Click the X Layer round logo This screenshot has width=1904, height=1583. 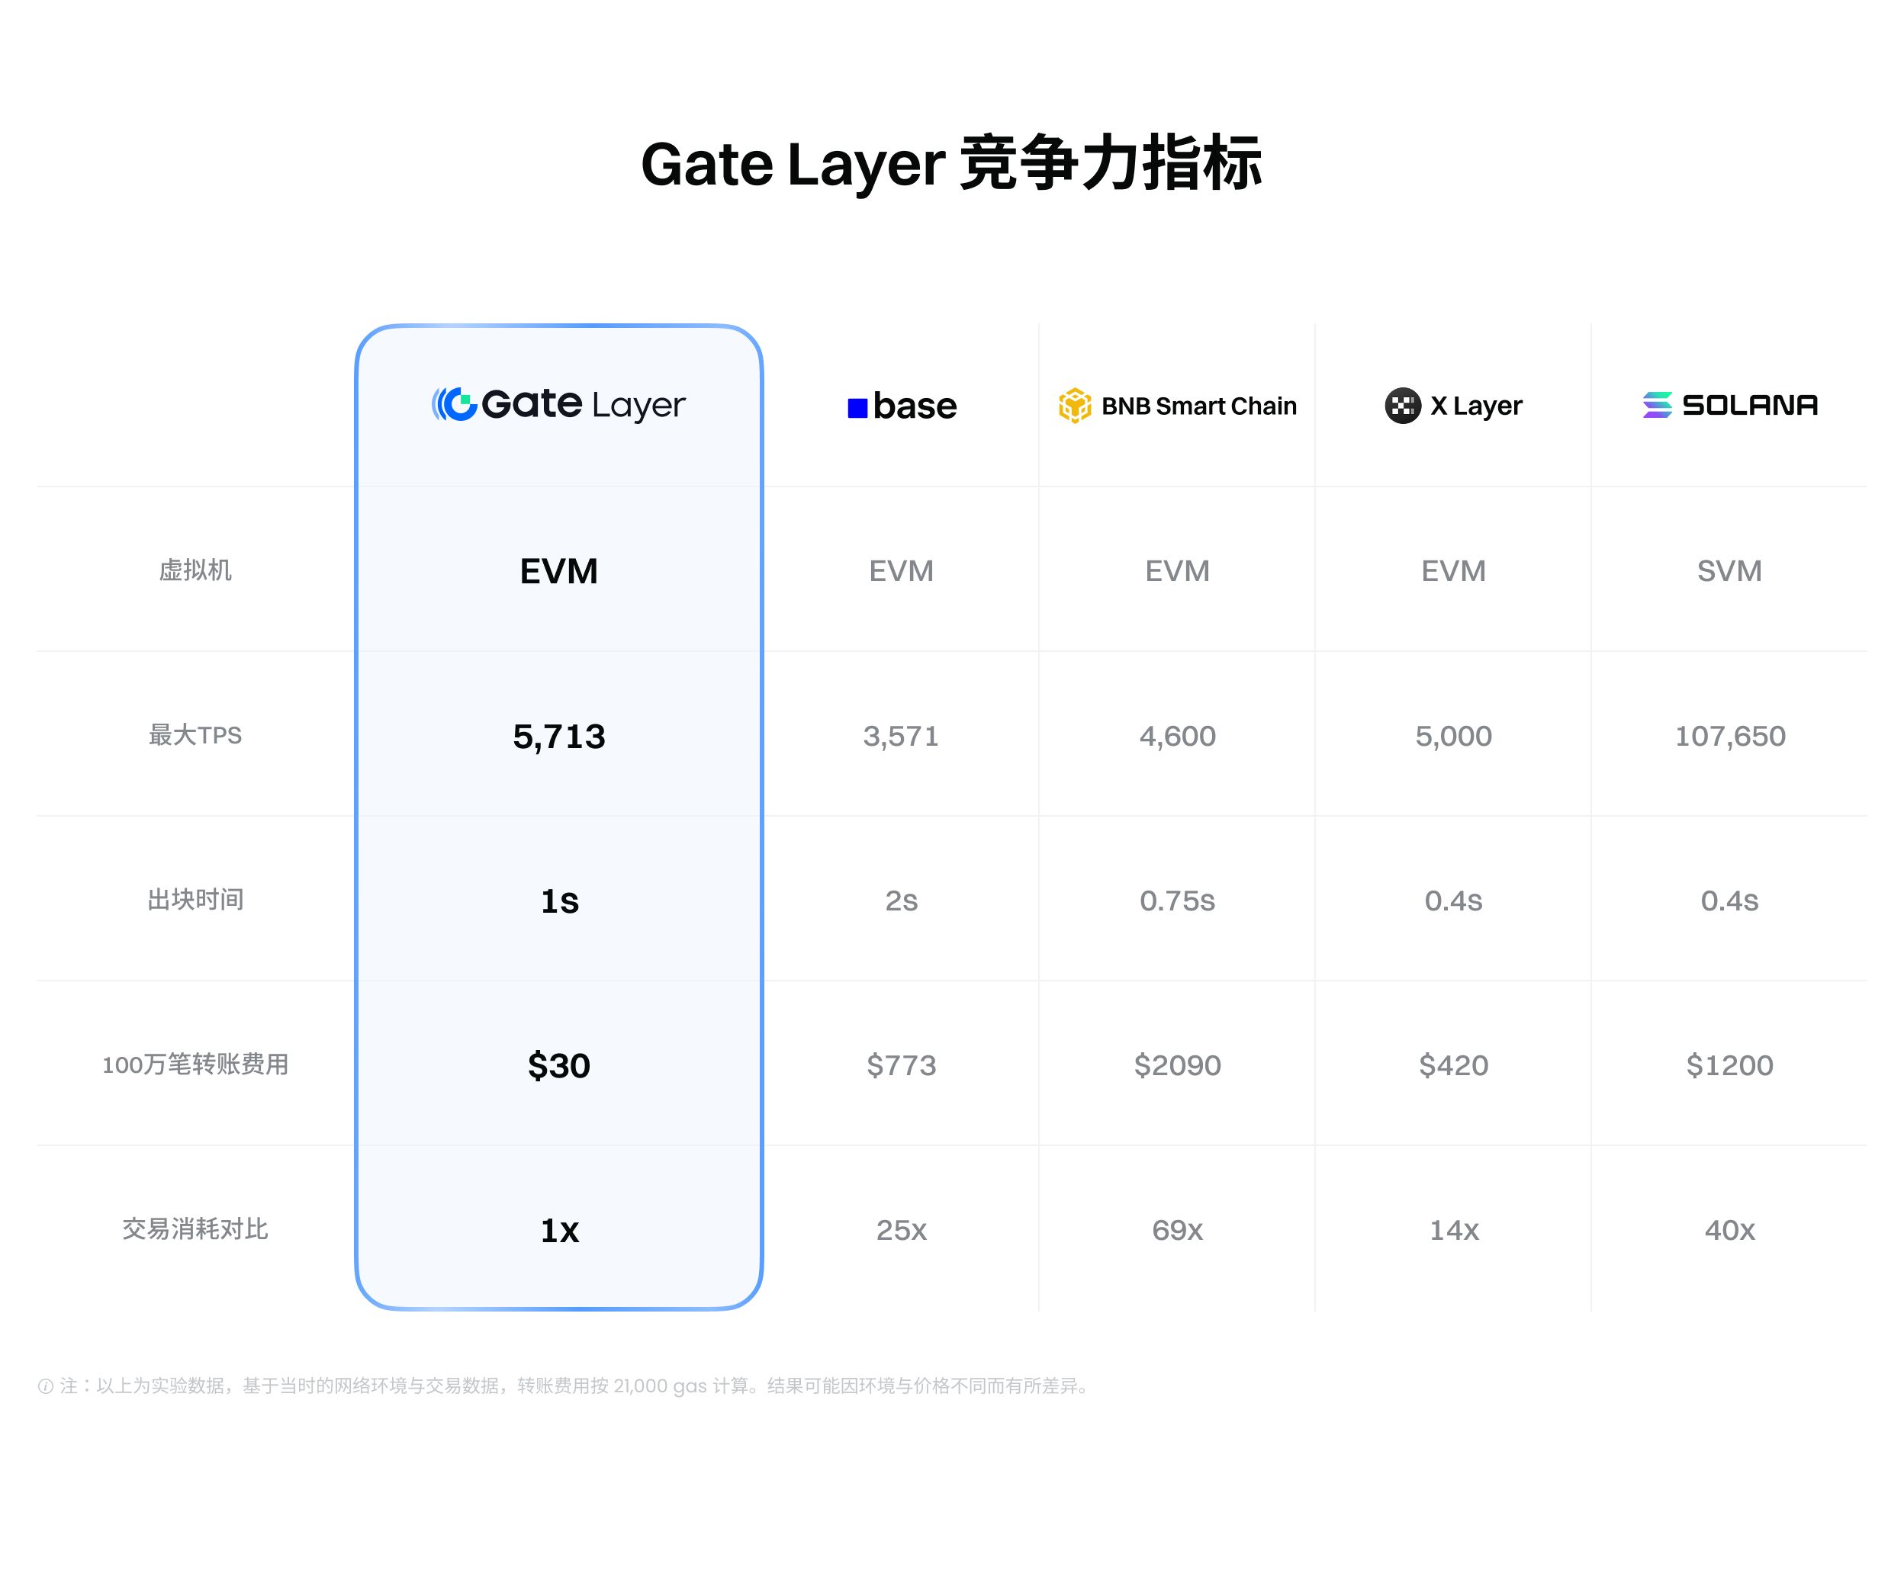1402,405
